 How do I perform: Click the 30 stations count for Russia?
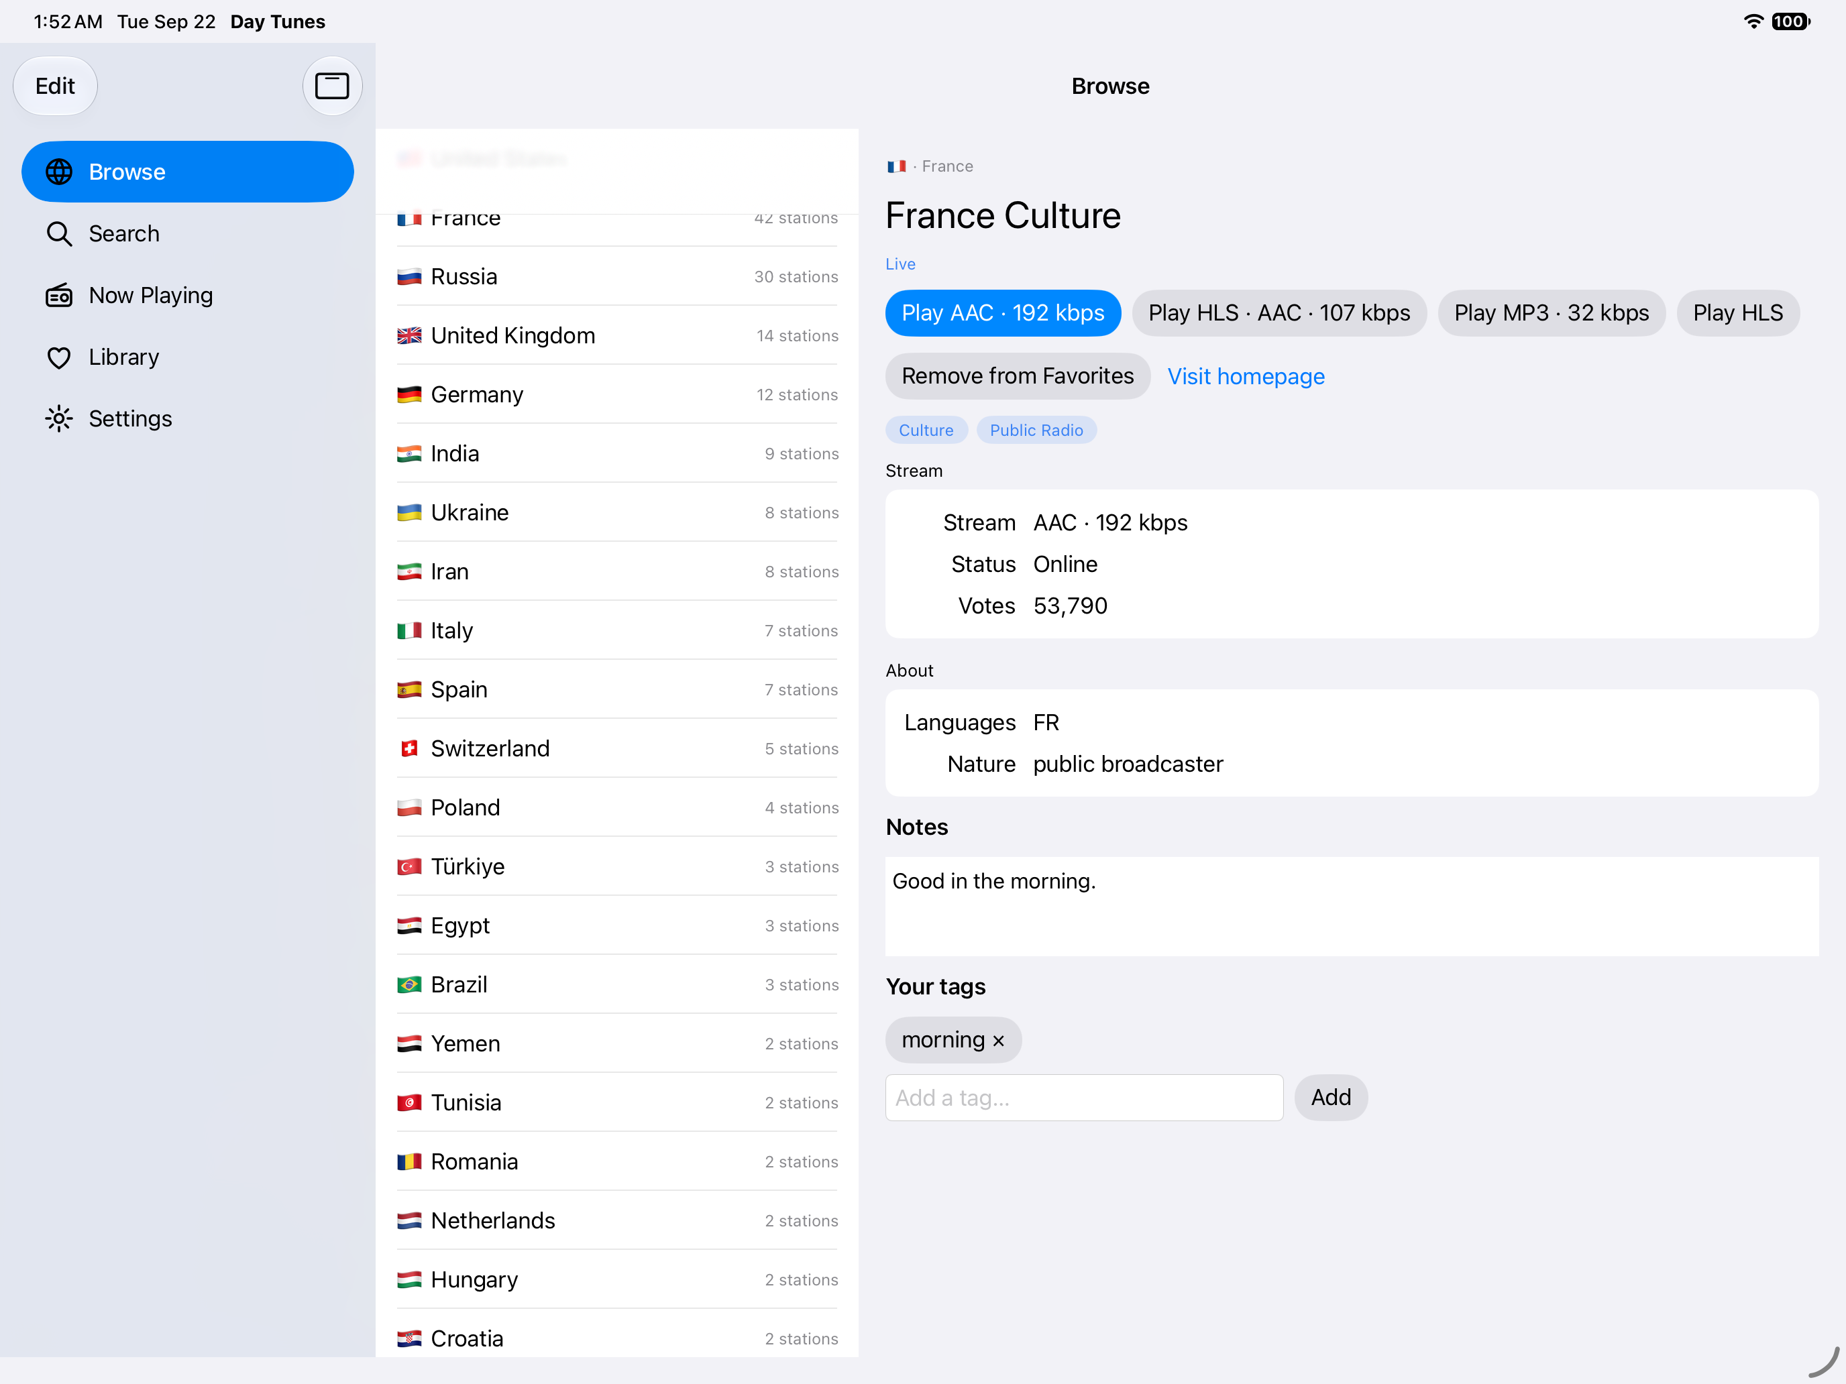click(x=796, y=277)
